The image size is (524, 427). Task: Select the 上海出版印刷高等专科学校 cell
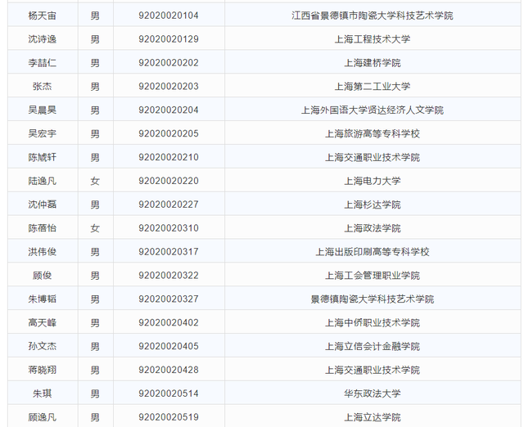pos(373,252)
